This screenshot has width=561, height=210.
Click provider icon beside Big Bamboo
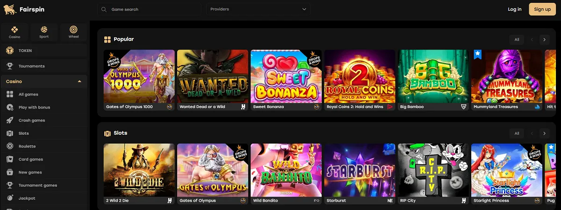pyautogui.click(x=464, y=107)
